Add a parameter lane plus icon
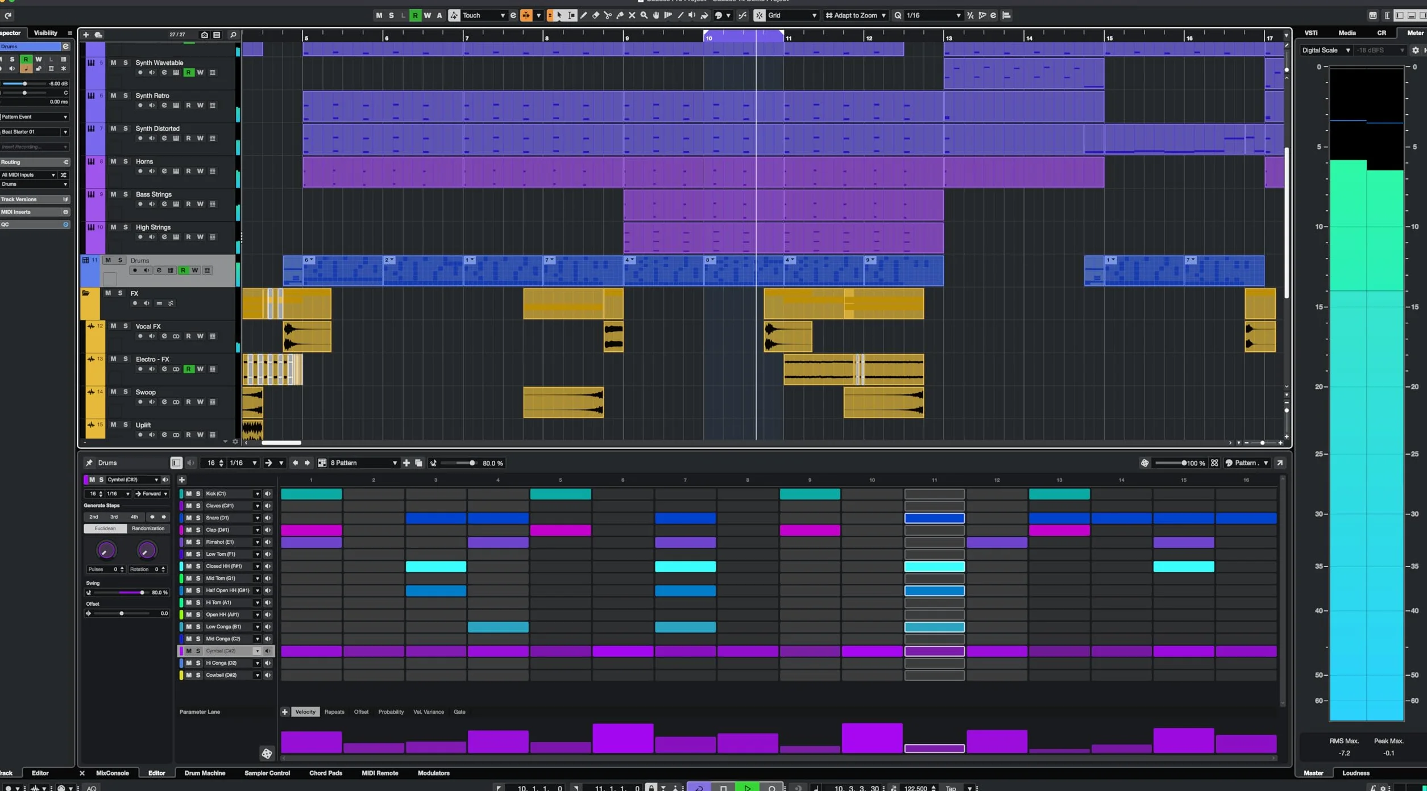1427x791 pixels. 284,712
